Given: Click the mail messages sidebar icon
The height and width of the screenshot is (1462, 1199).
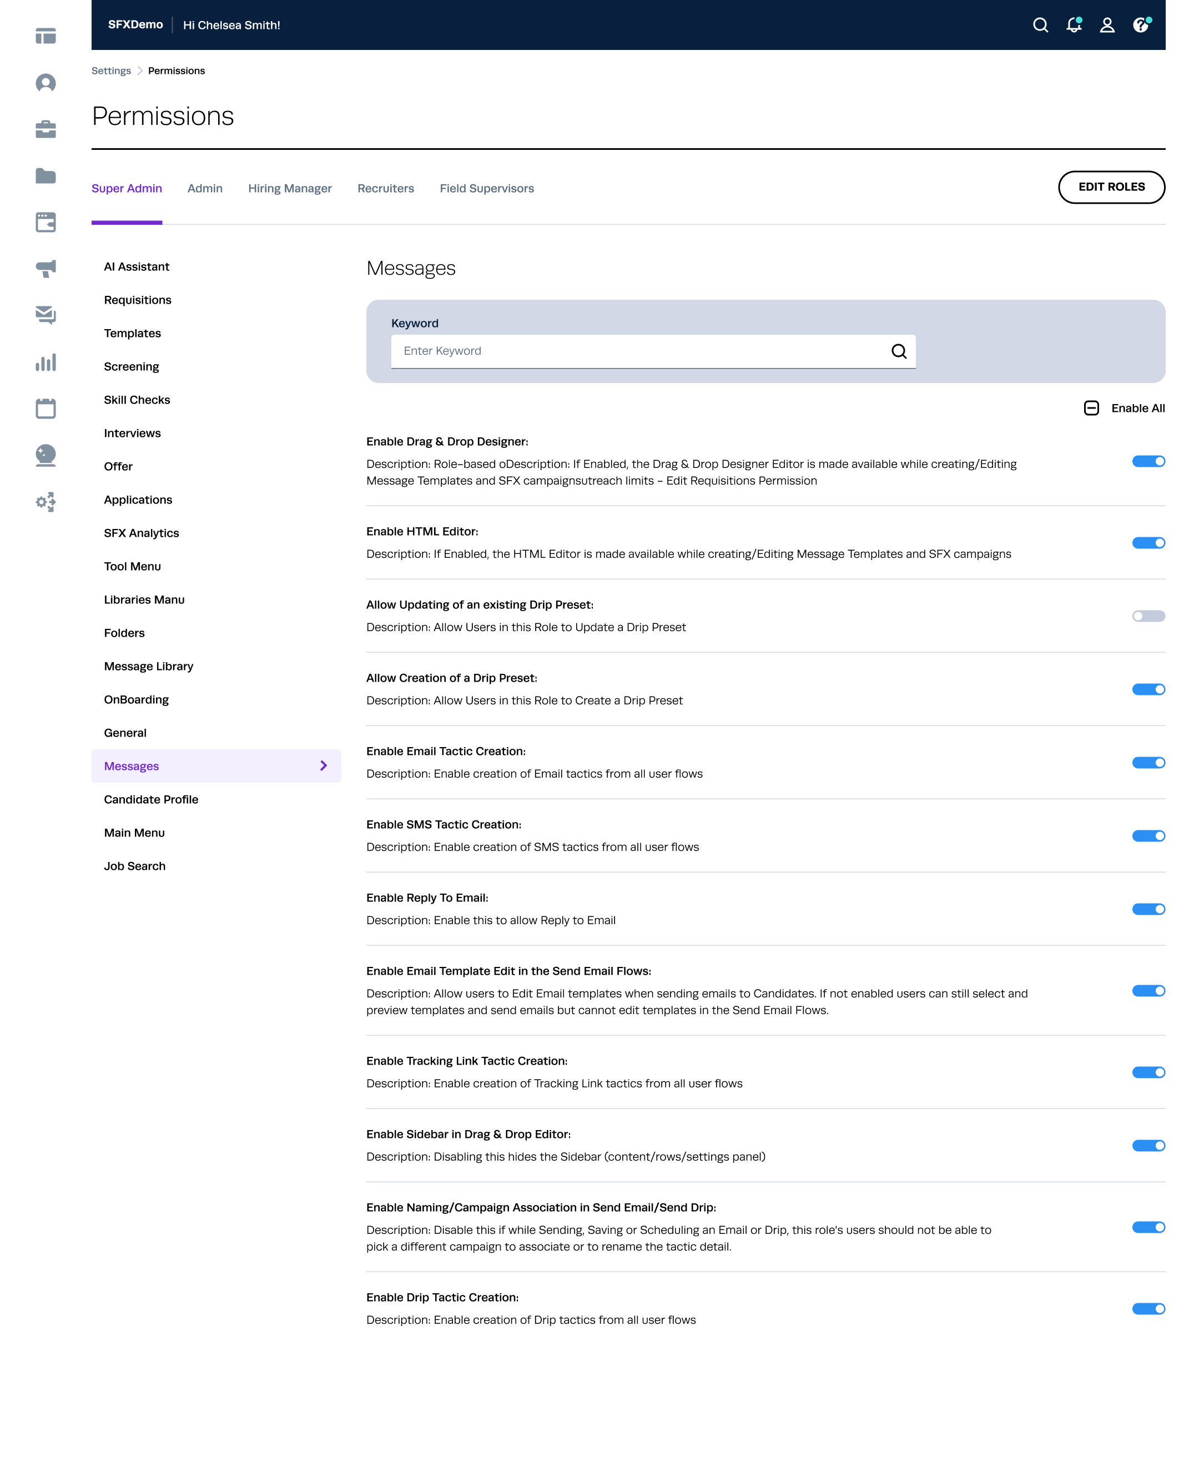Looking at the screenshot, I should pos(46,315).
